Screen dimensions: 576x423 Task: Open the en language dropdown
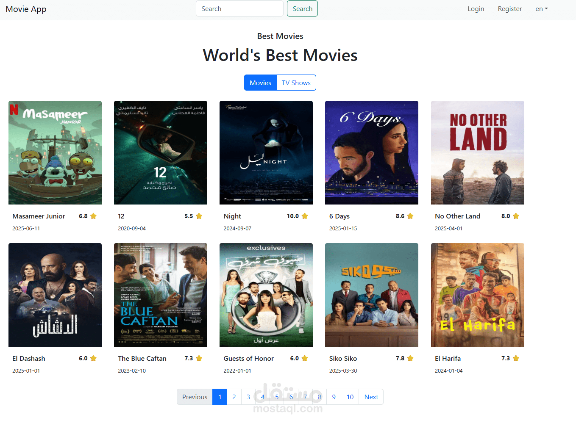tap(541, 9)
